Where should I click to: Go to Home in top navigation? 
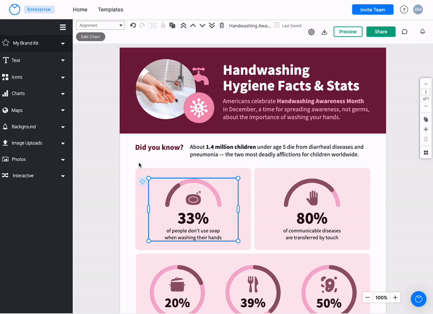(80, 10)
